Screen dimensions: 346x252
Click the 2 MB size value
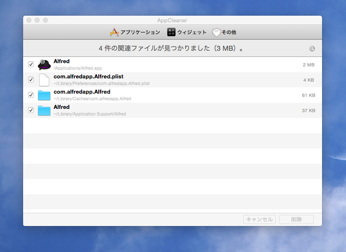(308, 65)
